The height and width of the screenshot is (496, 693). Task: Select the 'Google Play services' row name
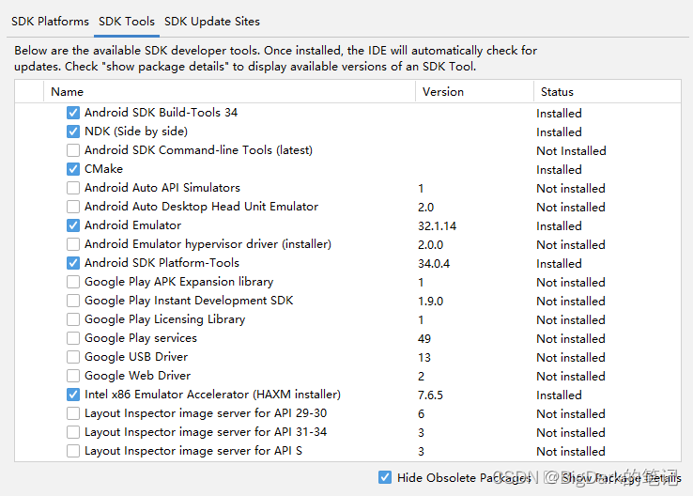click(141, 338)
